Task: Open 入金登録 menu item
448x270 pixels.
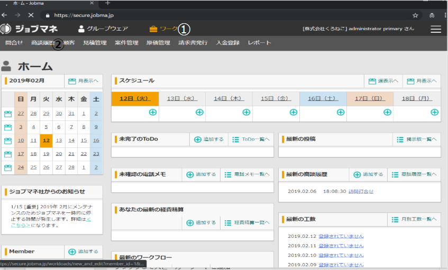Action: (x=228, y=43)
